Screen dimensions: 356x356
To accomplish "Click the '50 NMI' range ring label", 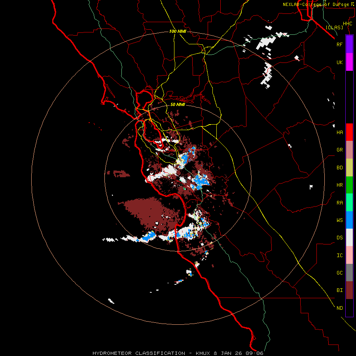I will tap(178, 104).
